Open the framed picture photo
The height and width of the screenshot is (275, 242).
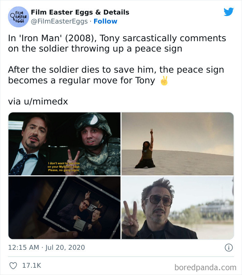65,208
